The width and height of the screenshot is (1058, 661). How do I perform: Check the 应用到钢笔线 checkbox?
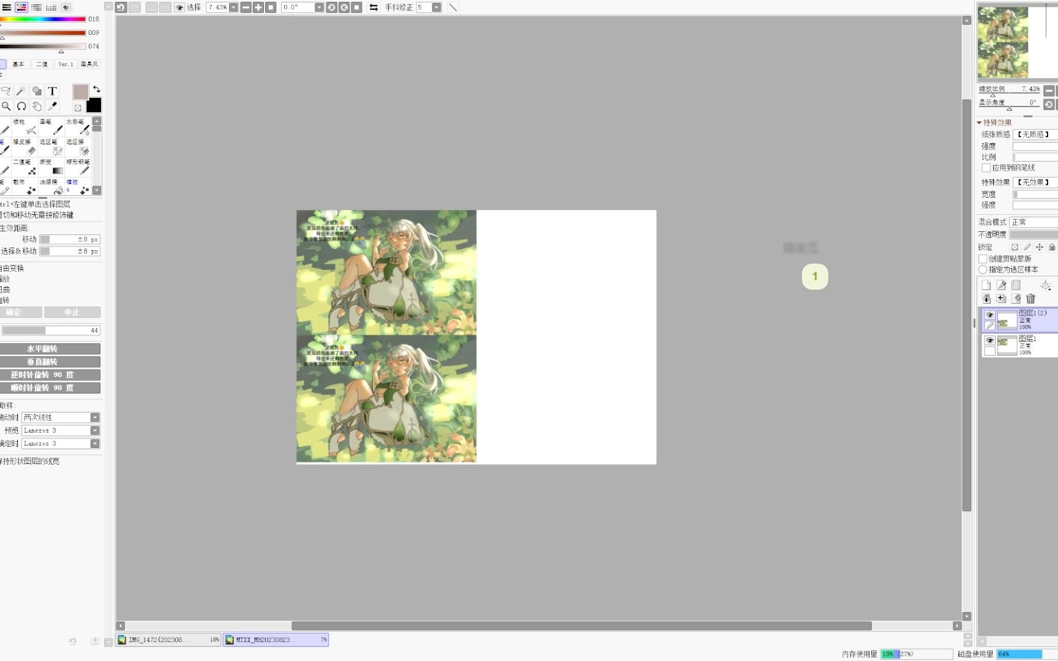coord(986,168)
